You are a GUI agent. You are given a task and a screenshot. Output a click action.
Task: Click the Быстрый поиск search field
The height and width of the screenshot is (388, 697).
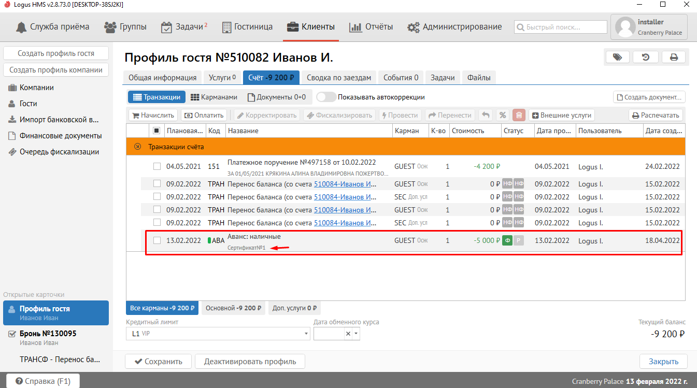coord(560,27)
